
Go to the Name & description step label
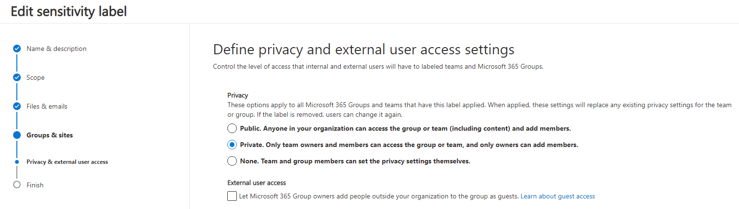tap(56, 49)
